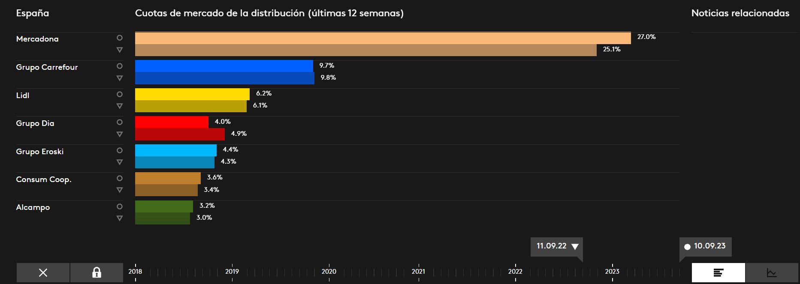This screenshot has width=800, height=284.
Task: Open the Noticias relacionadas section heading
Action: [x=740, y=13]
